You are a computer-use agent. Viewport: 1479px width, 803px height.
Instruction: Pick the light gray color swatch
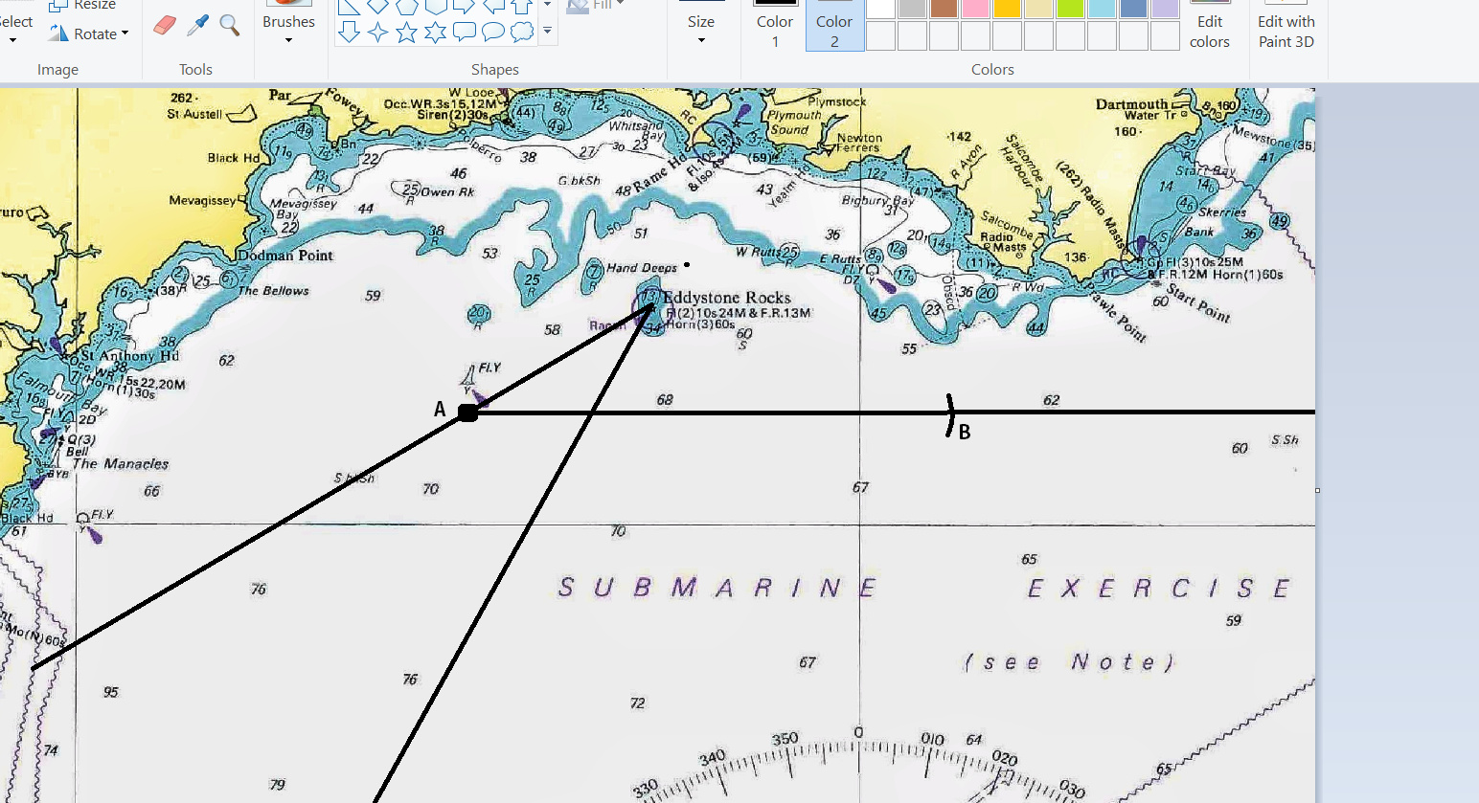[913, 8]
